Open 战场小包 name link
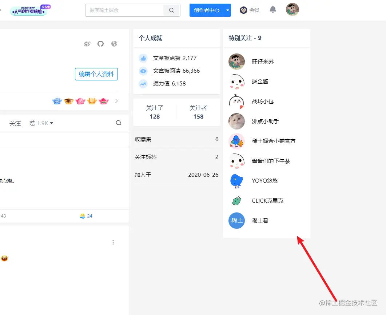The height and width of the screenshot is (315, 386). 263,101
